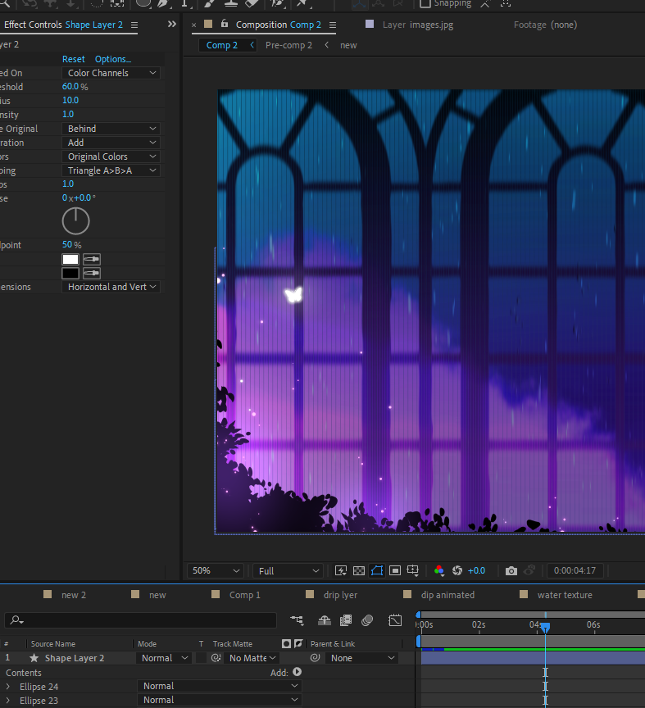The image size is (645, 708).
Task: Click the Track Matte pick whip icon
Action: tap(216, 658)
